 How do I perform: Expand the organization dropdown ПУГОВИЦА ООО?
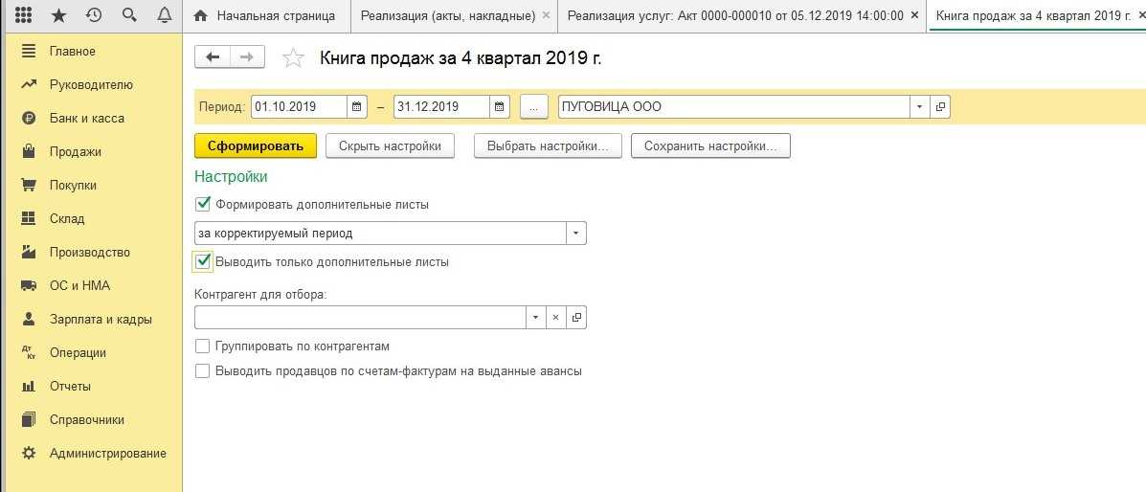919,107
